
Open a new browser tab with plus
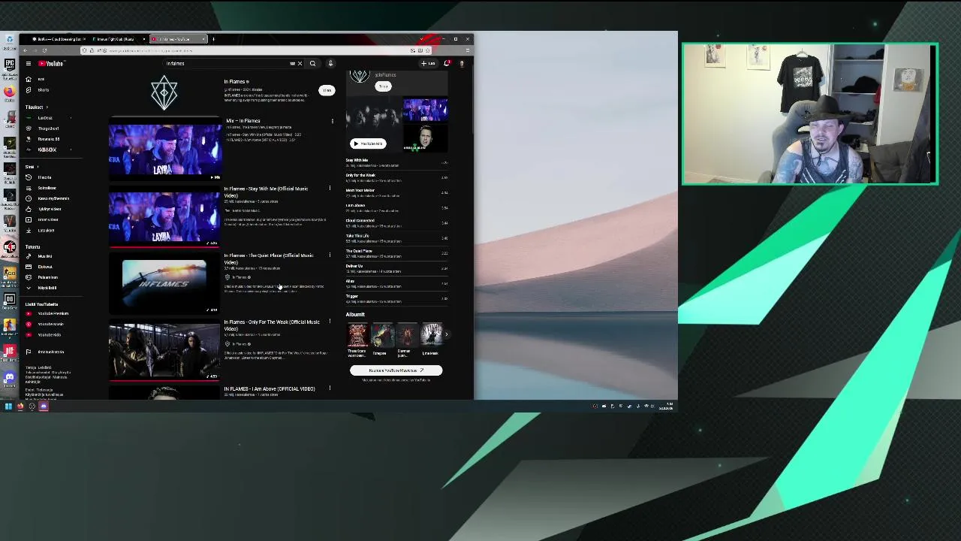click(213, 39)
